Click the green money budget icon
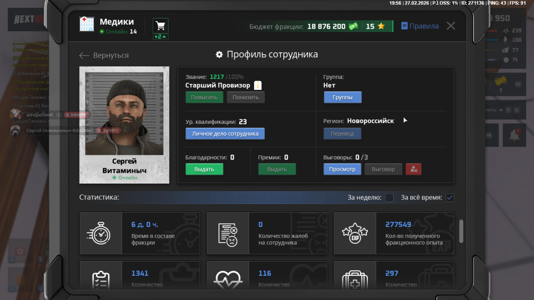The image size is (534, 300). [x=353, y=27]
